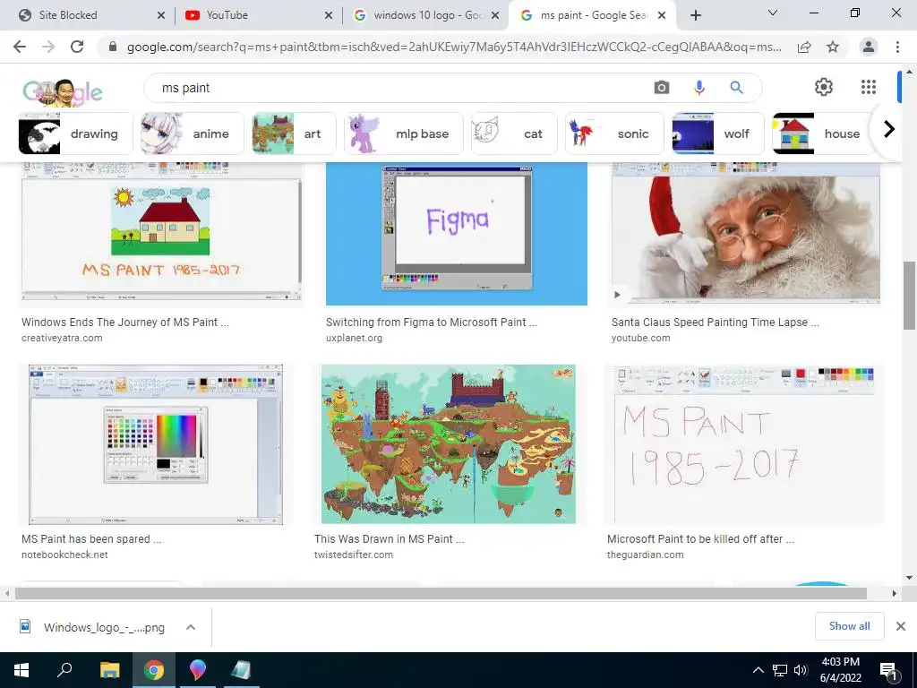Show more filter chips with right arrow

point(889,129)
